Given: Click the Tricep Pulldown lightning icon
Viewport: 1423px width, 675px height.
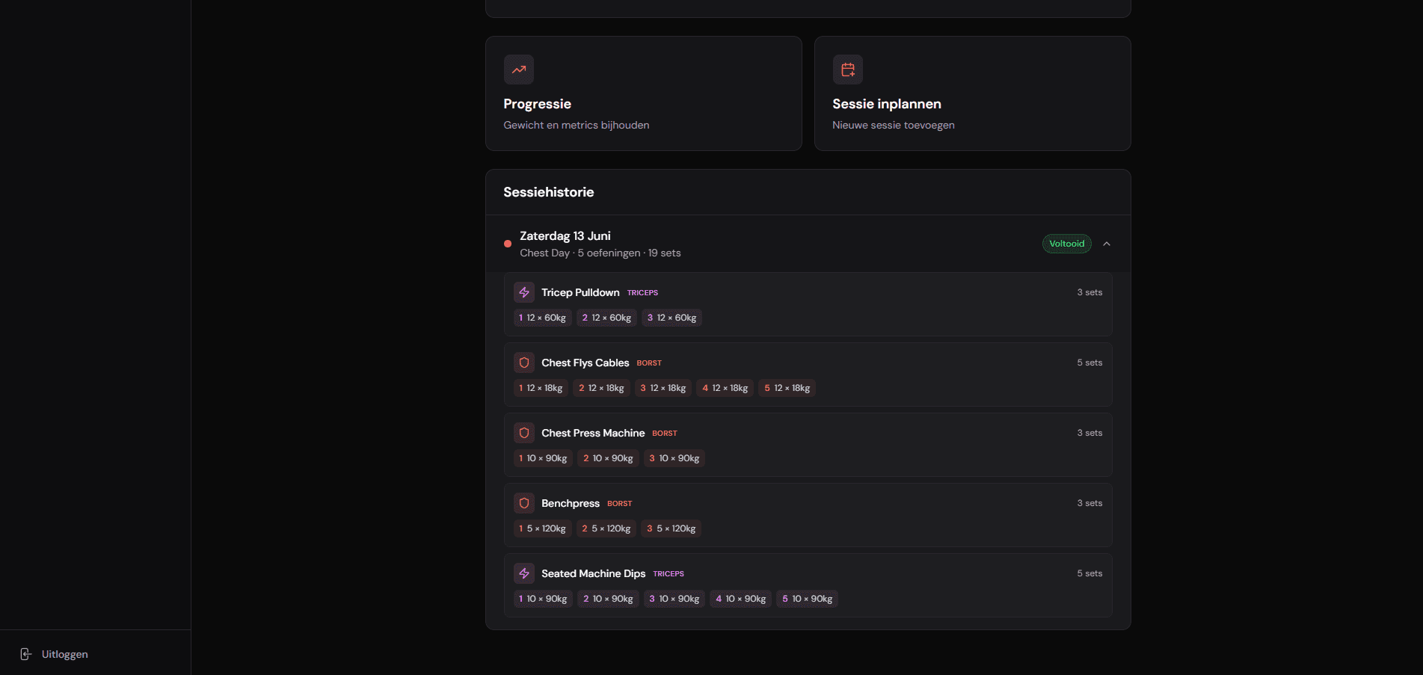Looking at the screenshot, I should [x=524, y=292].
